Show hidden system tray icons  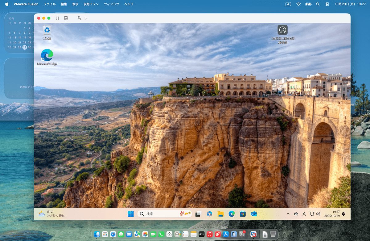[x=288, y=214]
